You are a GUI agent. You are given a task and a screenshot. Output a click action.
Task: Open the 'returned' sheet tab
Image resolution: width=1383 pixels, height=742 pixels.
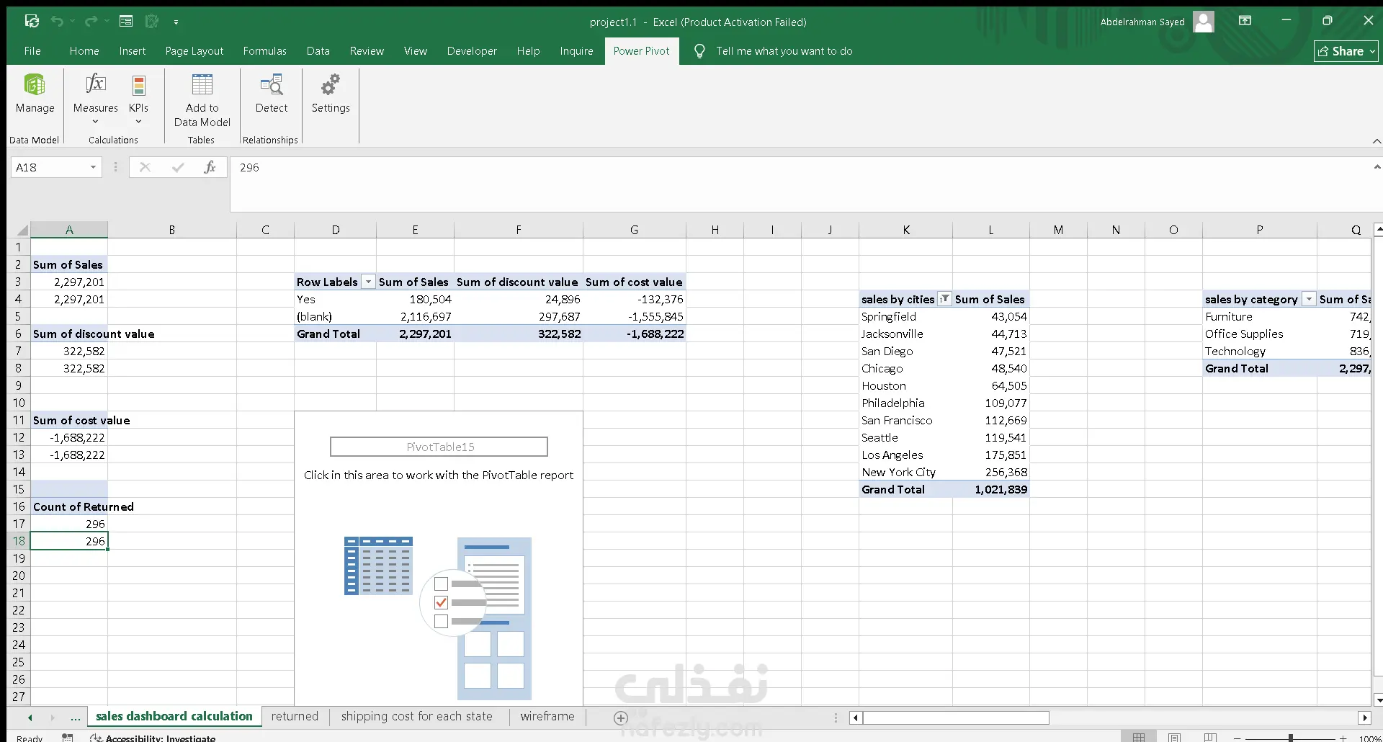tap(295, 716)
